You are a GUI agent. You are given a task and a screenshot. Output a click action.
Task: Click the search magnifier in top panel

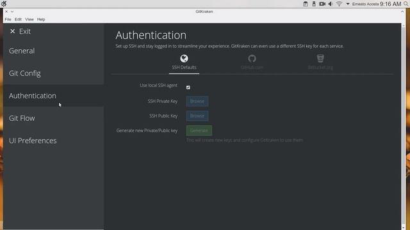point(406,4)
